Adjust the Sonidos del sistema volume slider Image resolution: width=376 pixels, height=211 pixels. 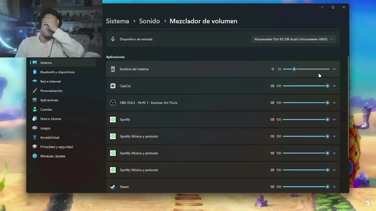click(x=306, y=69)
